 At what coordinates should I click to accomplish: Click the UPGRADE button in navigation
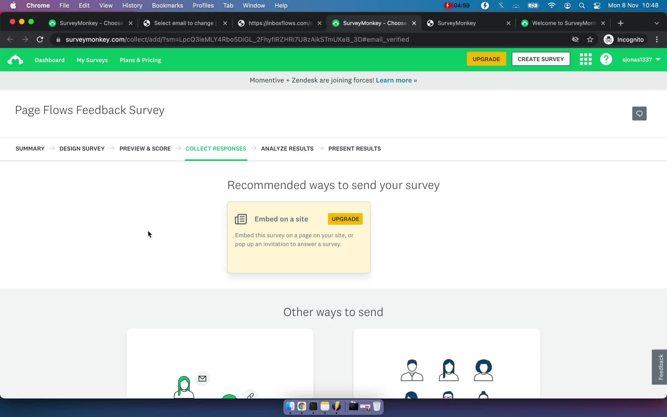pyautogui.click(x=486, y=59)
